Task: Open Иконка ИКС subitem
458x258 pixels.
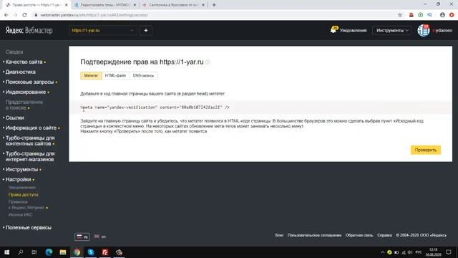Action: click(x=21, y=215)
